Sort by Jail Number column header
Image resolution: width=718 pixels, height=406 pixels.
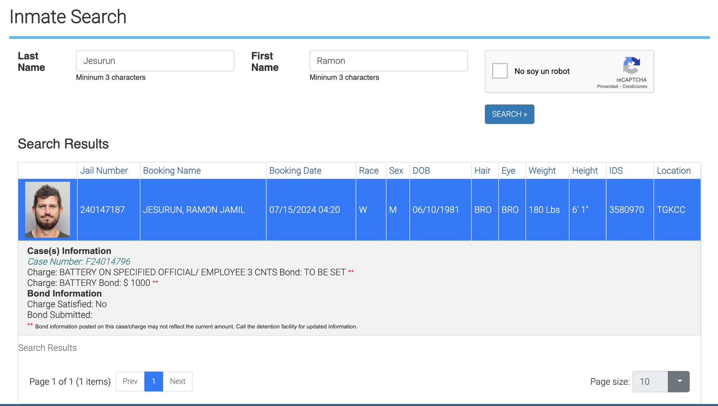[x=104, y=171]
